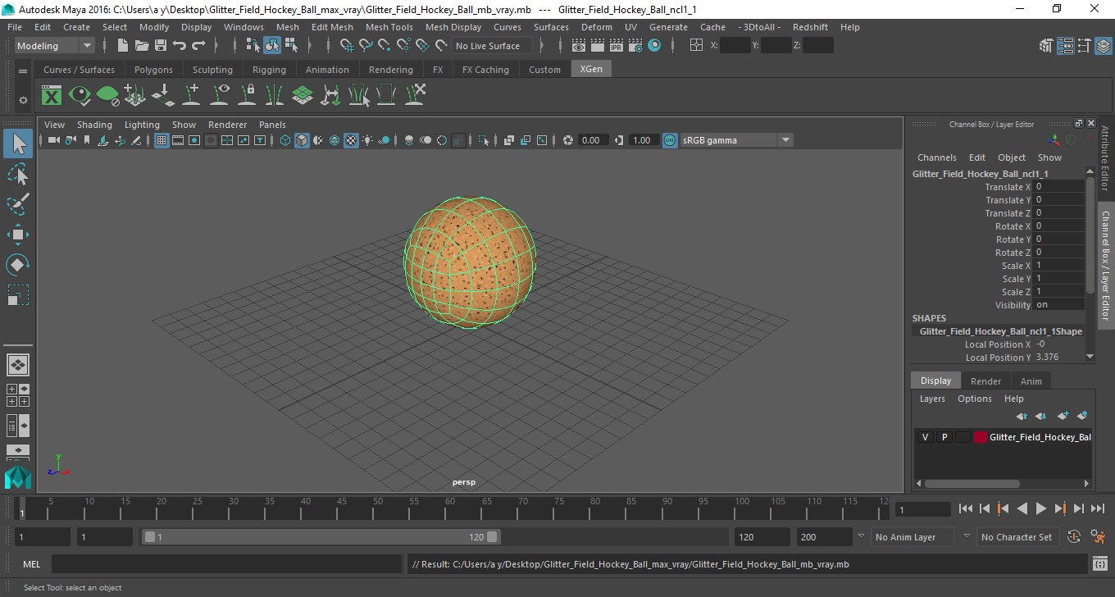The height and width of the screenshot is (597, 1115).
Task: Switch to the Polygons shelf tab
Action: click(x=153, y=70)
